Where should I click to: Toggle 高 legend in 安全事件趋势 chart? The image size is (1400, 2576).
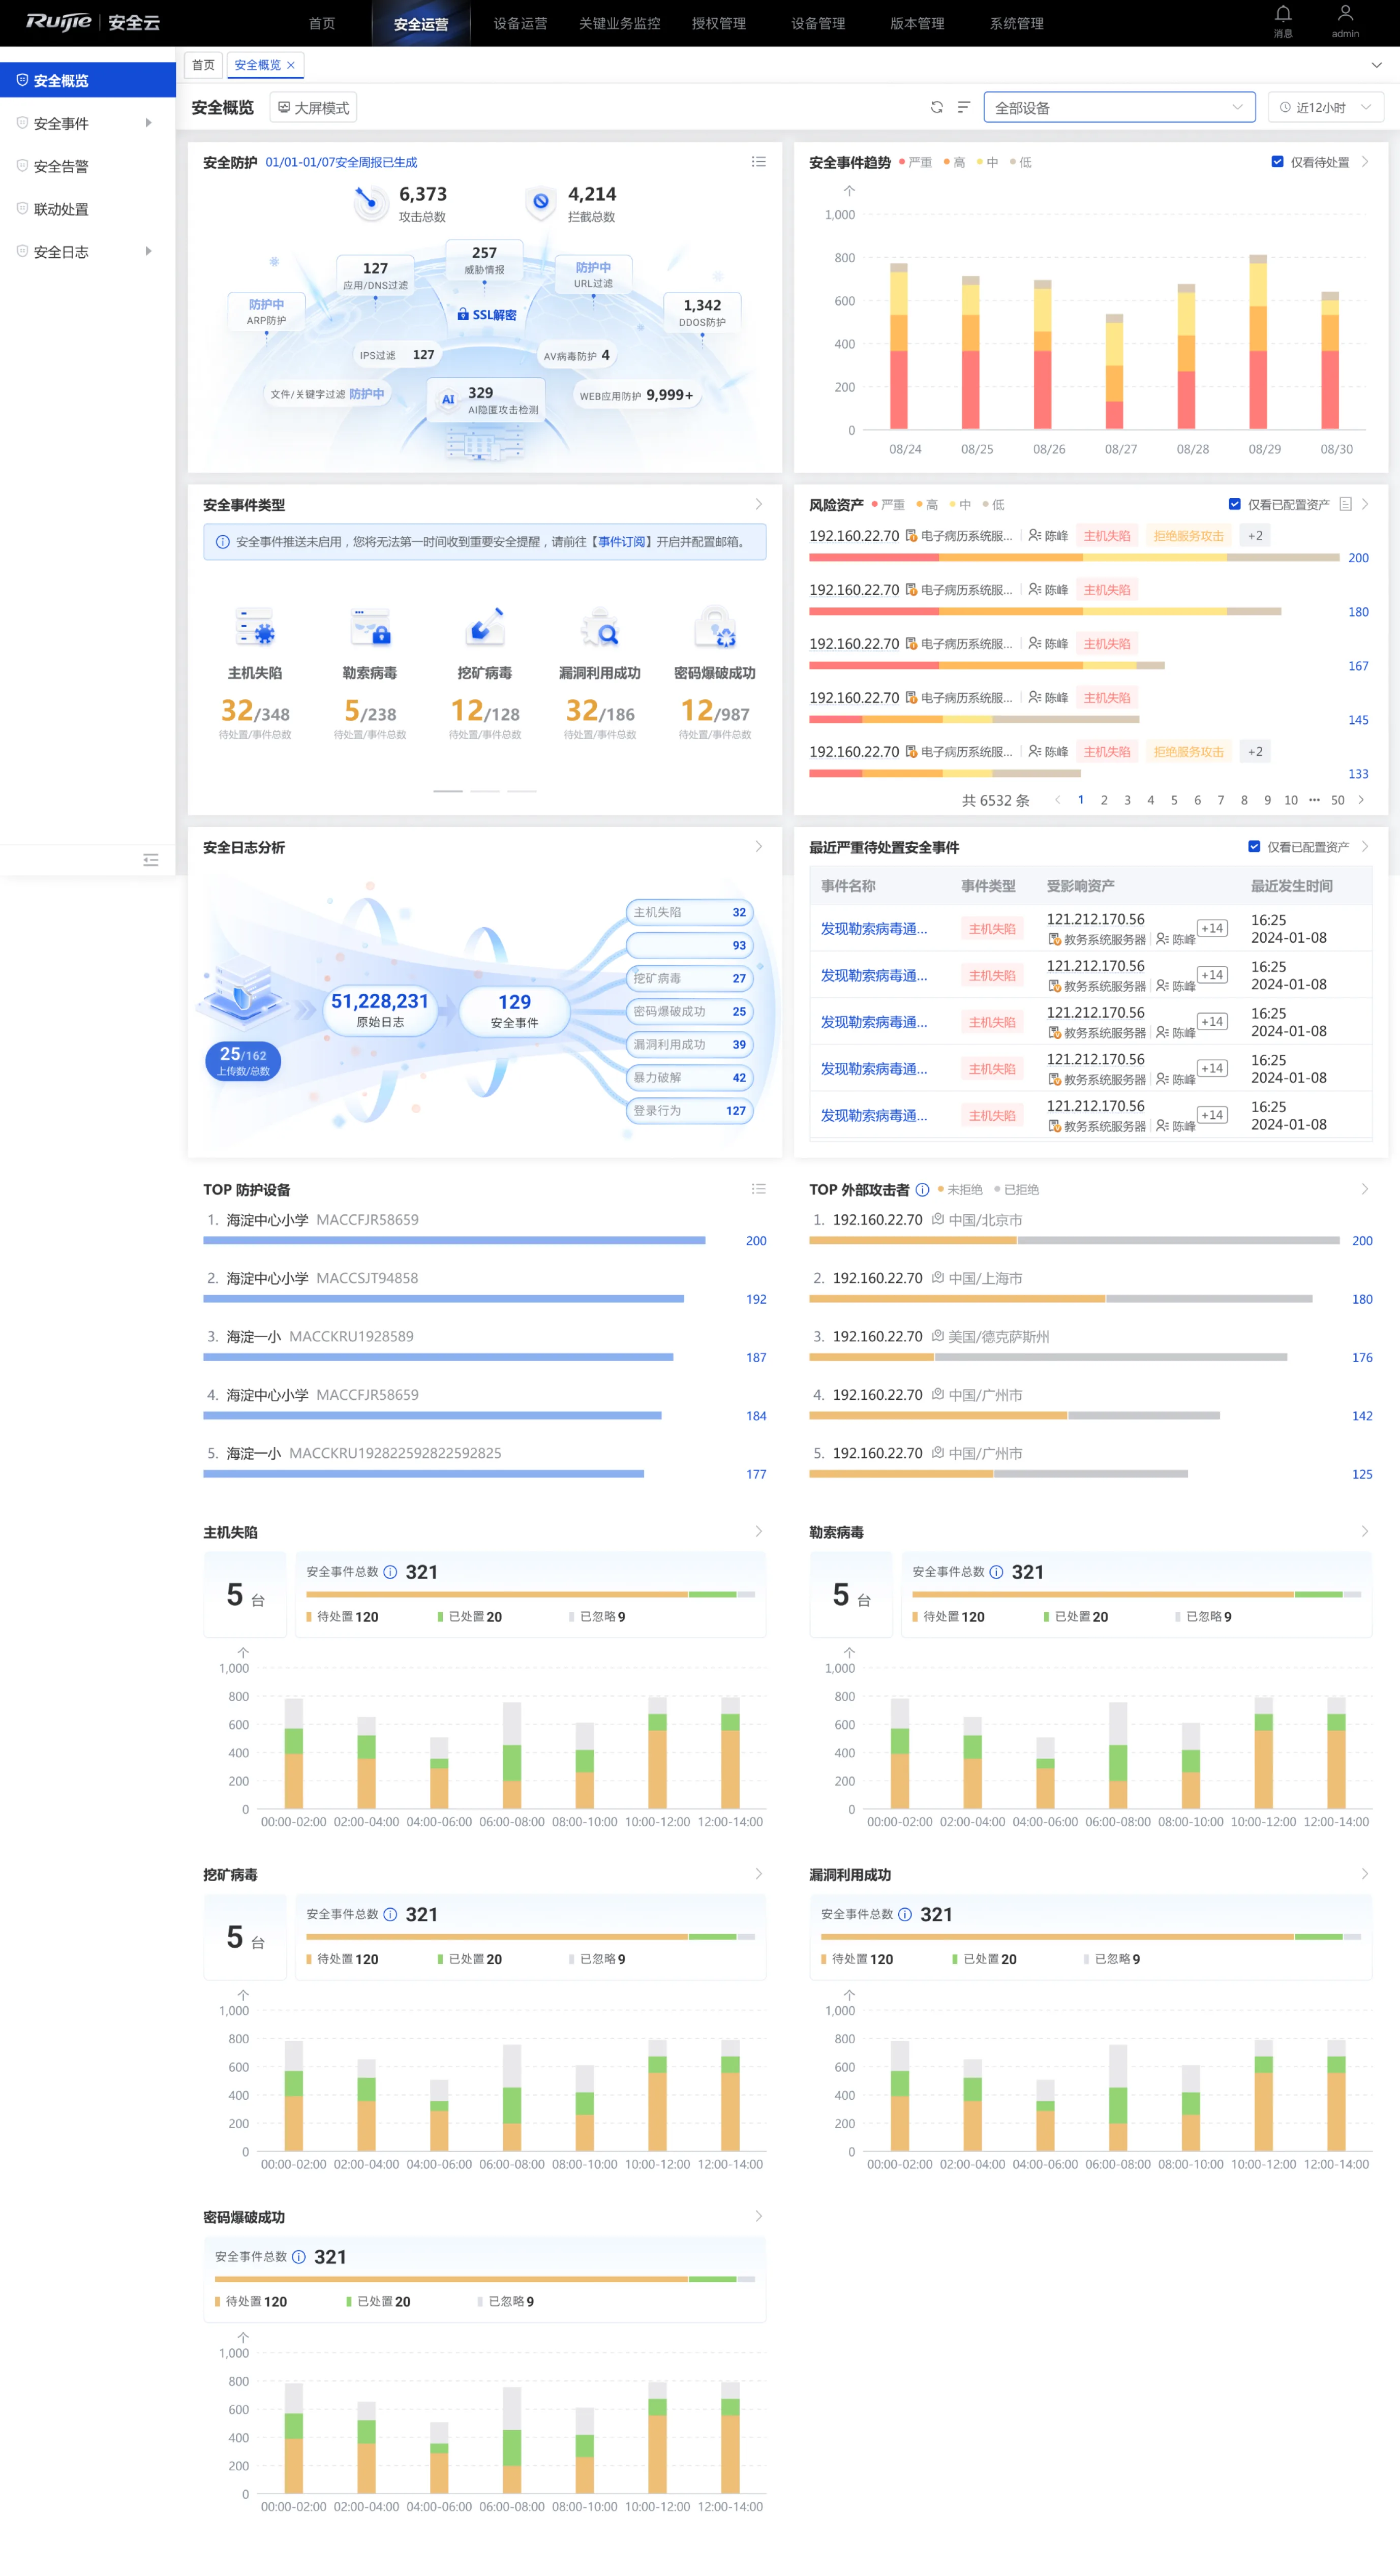tap(954, 162)
